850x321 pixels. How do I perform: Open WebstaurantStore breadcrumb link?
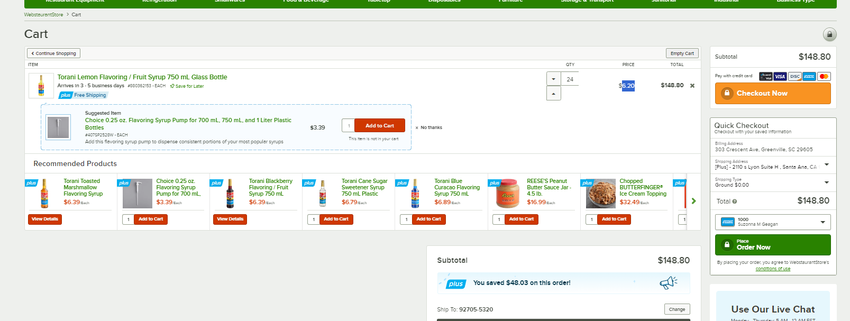[x=43, y=15]
